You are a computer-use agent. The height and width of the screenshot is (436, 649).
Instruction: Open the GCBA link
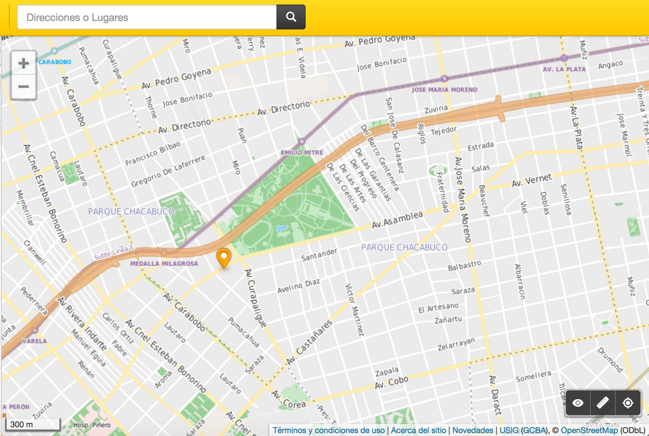click(534, 430)
